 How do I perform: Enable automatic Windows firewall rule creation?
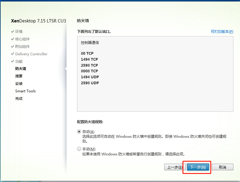pyautogui.click(x=79, y=131)
